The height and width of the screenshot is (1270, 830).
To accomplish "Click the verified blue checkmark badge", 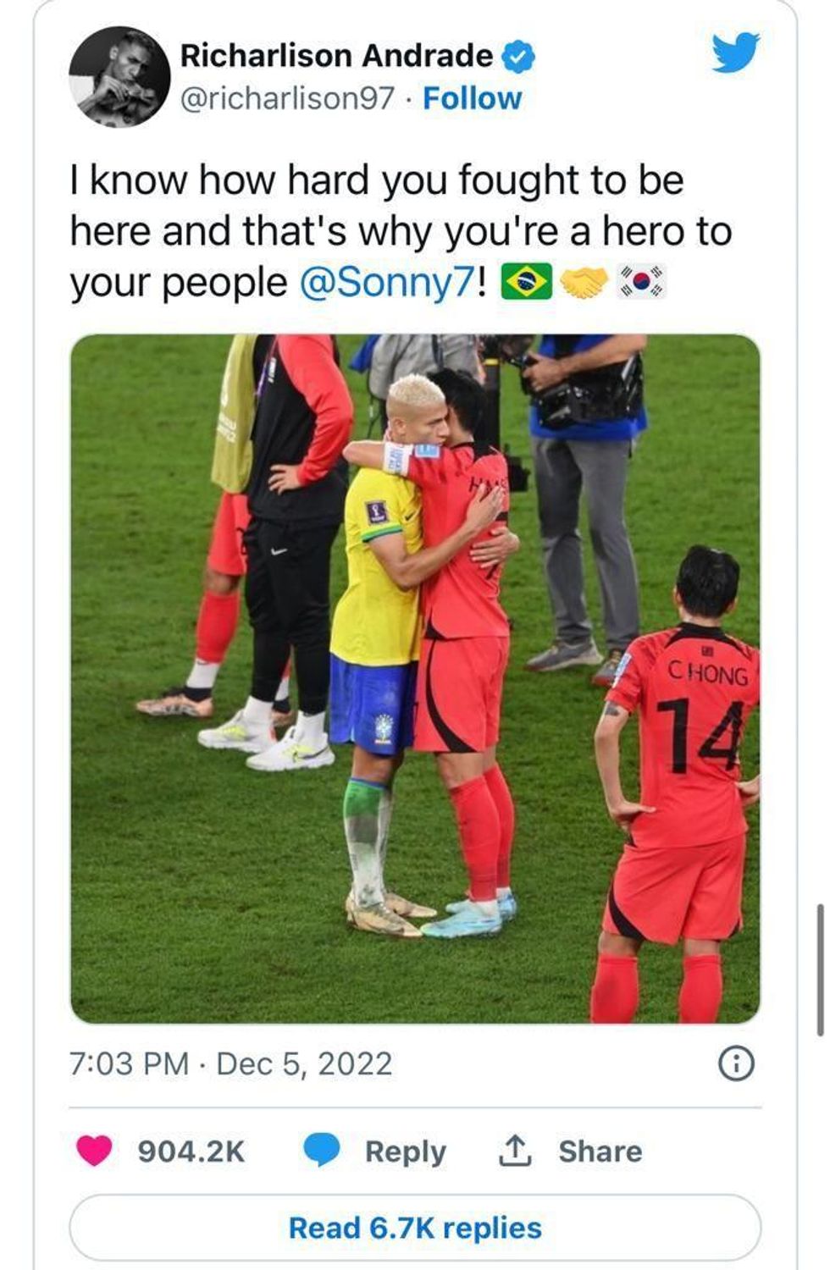I will [518, 57].
